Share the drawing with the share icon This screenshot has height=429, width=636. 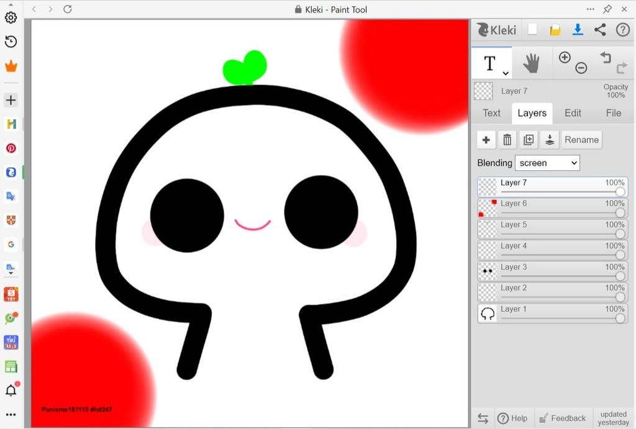click(600, 30)
